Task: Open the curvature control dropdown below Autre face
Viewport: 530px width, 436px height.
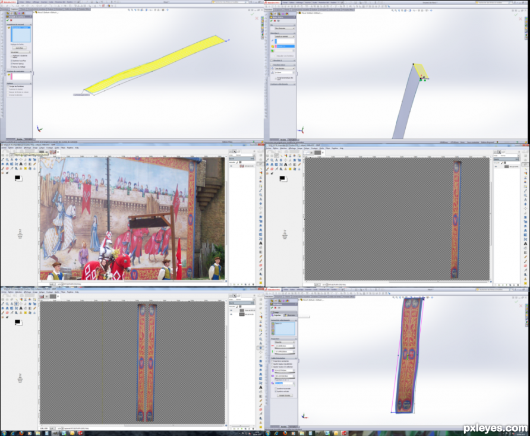Action: [x=21, y=52]
